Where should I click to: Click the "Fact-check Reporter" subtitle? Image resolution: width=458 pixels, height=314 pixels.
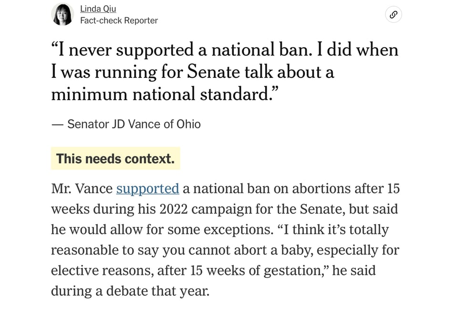click(119, 21)
